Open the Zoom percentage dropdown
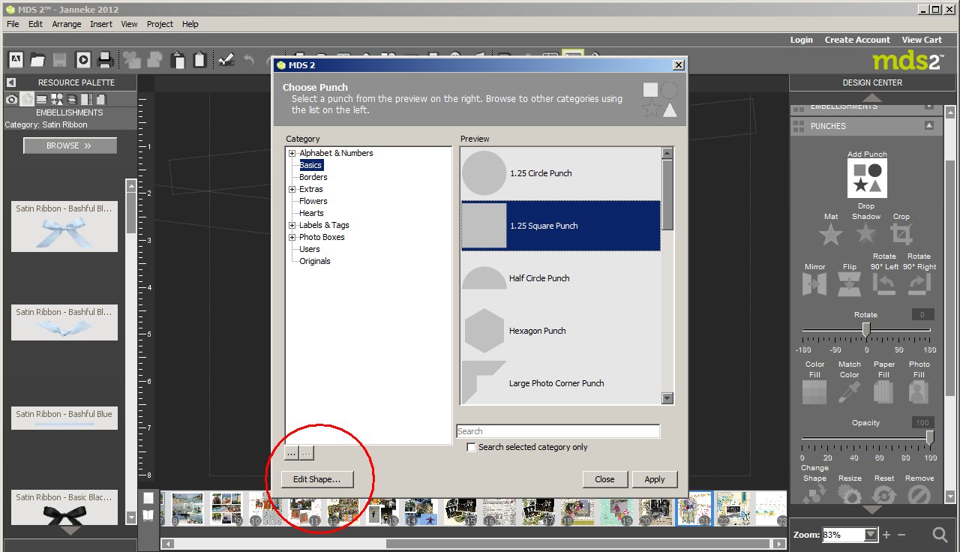Image resolution: width=960 pixels, height=552 pixels. coord(871,535)
